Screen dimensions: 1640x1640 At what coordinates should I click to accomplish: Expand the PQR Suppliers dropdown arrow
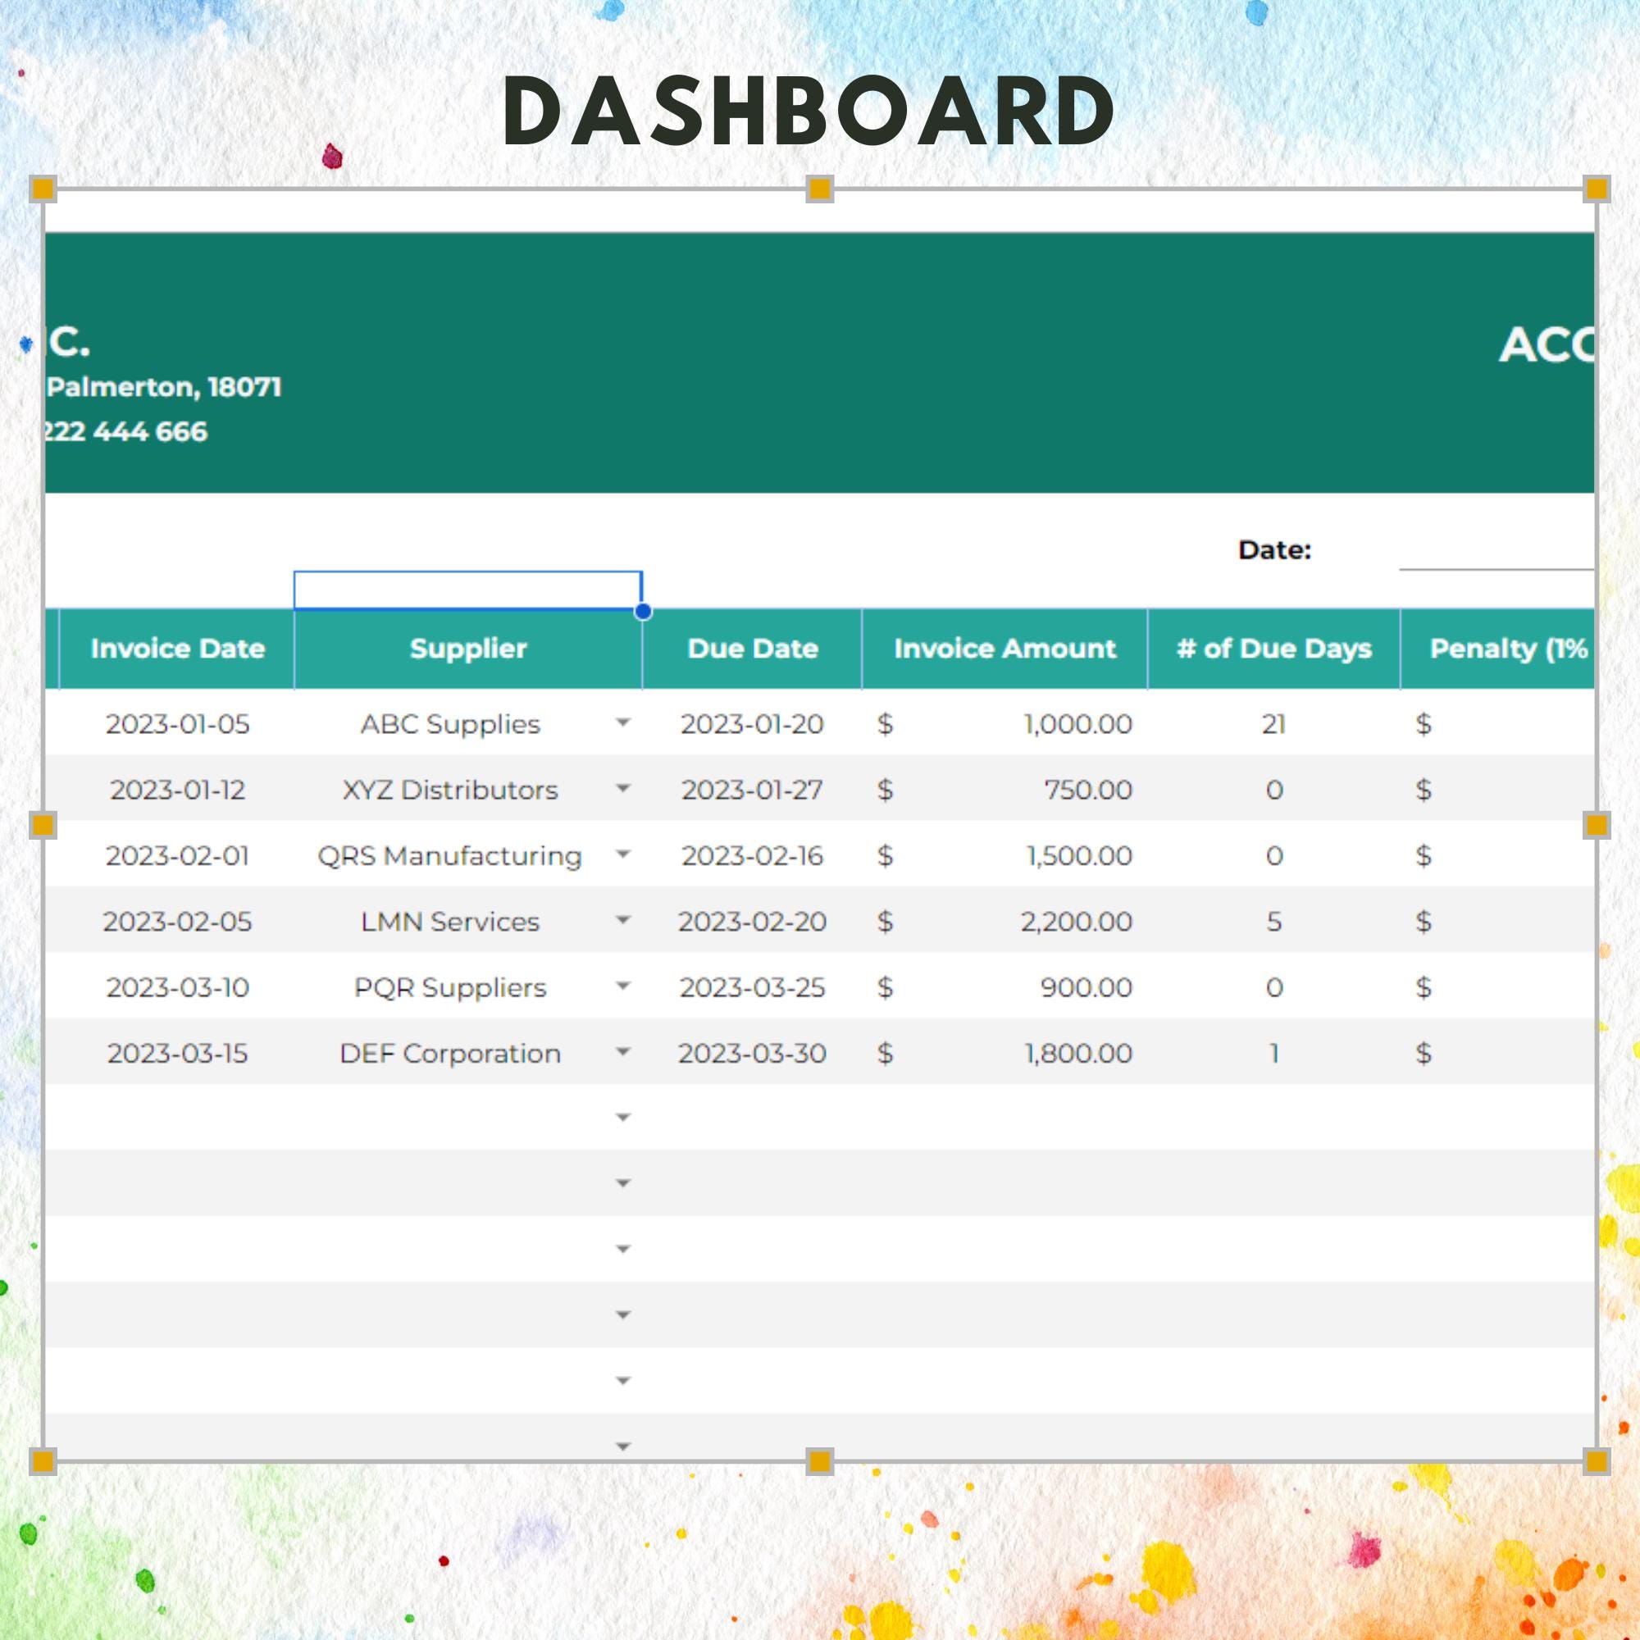tap(623, 986)
